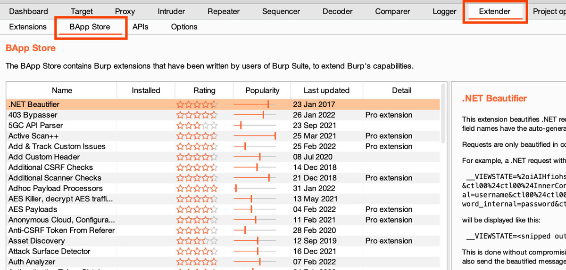
Task: Click popularity bar for 403 Bypasser
Action: click(x=255, y=115)
